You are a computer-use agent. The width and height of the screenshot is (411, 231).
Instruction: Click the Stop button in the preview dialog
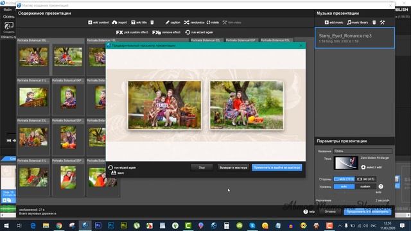click(202, 167)
